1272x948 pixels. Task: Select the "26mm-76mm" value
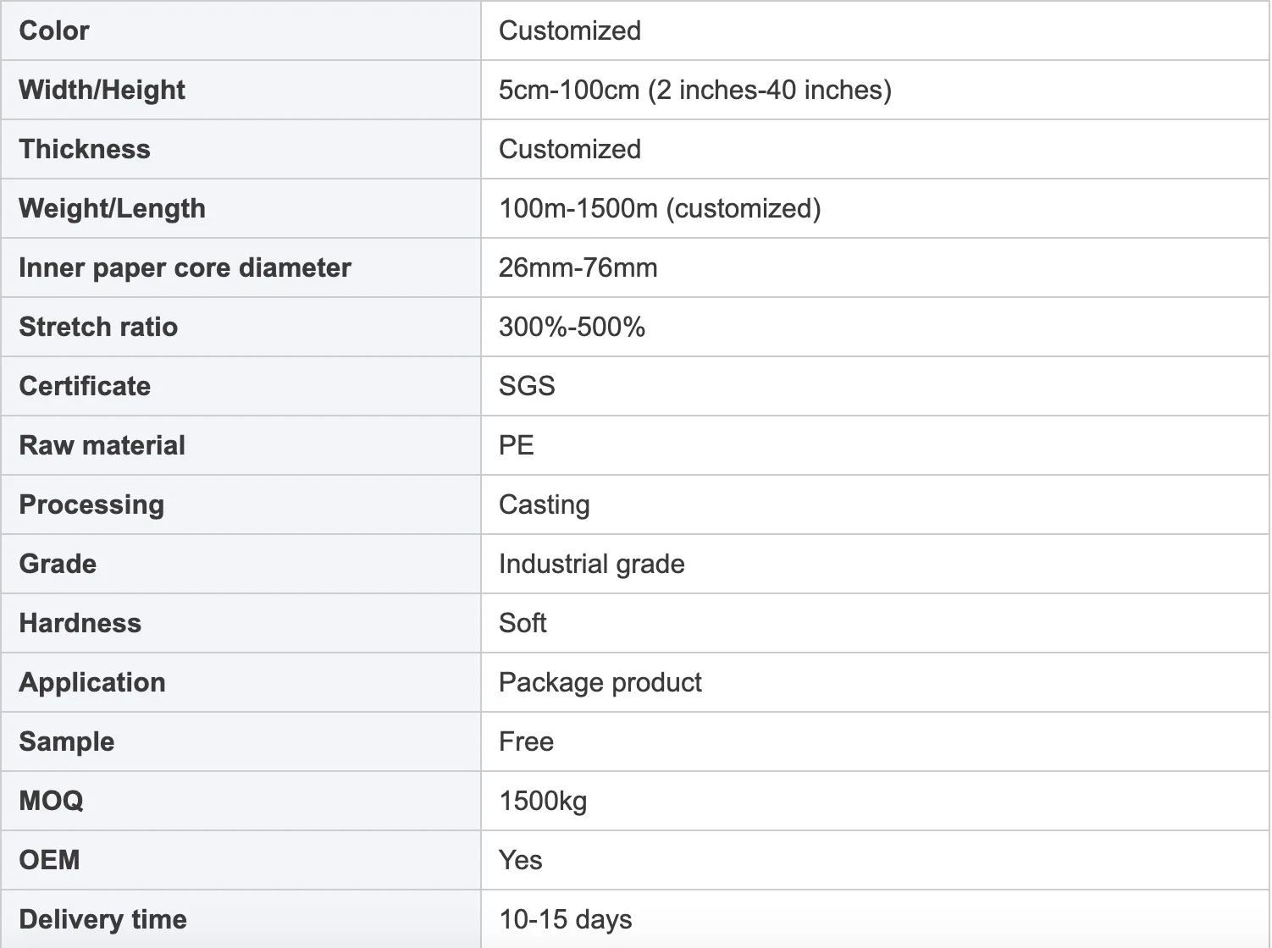(x=578, y=267)
